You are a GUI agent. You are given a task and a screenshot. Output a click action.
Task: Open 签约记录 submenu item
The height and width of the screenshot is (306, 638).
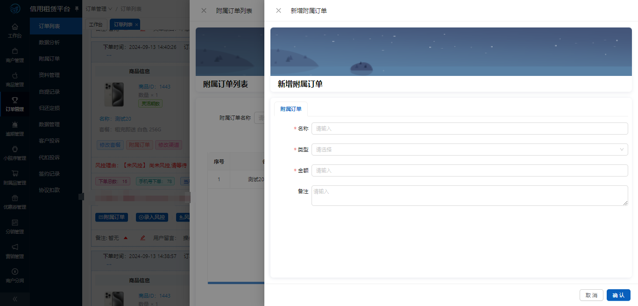(x=56, y=174)
